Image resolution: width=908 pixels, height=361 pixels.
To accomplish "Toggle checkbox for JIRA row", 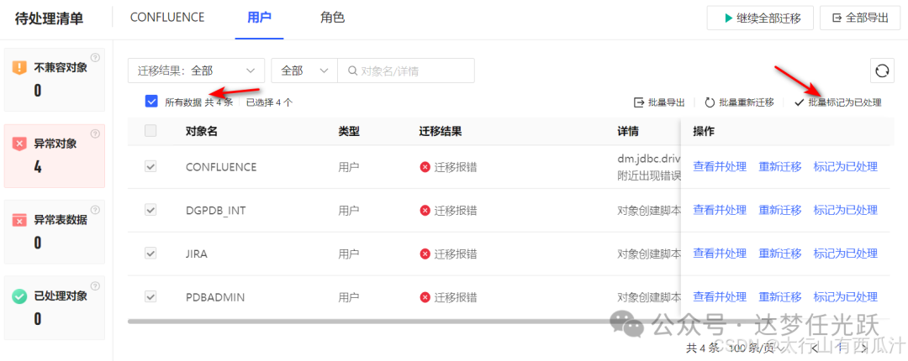I will tap(150, 254).
